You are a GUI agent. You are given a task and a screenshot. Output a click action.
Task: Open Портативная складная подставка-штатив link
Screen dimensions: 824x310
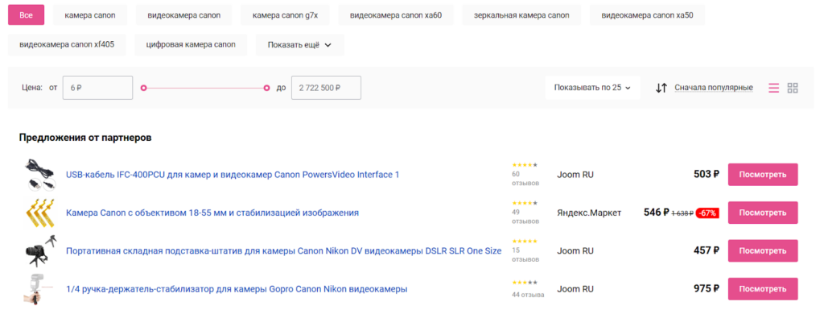coord(284,251)
